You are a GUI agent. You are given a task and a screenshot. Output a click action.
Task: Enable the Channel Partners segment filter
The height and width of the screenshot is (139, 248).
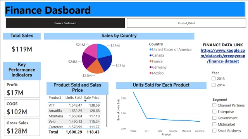coord(214,105)
